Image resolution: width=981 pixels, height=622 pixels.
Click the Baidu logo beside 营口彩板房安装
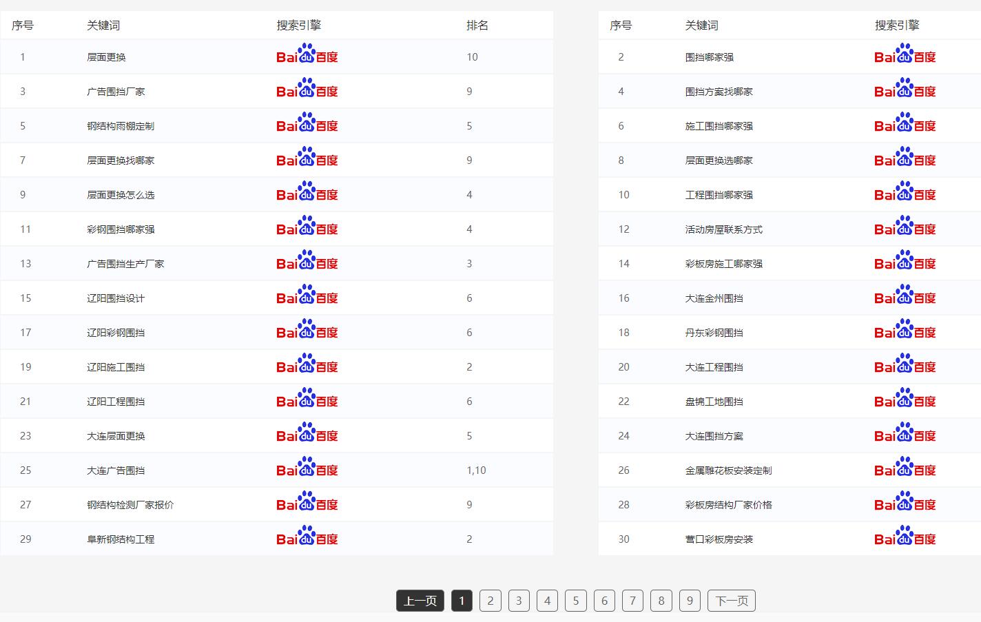905,536
